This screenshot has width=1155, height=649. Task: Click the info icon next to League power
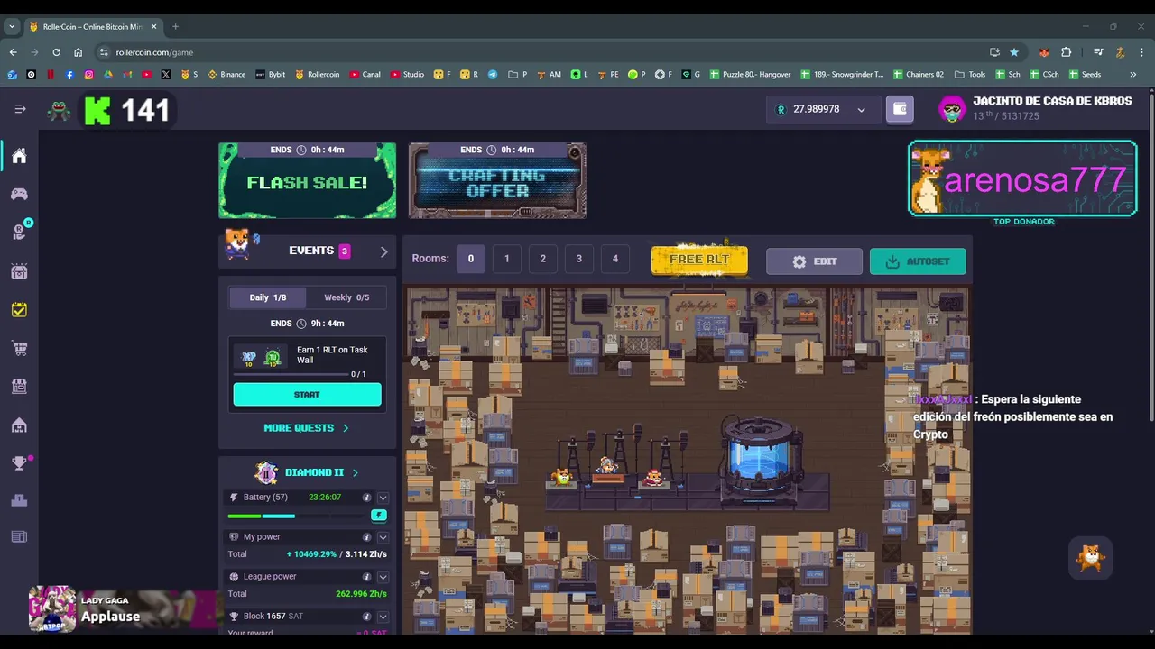[x=366, y=577]
